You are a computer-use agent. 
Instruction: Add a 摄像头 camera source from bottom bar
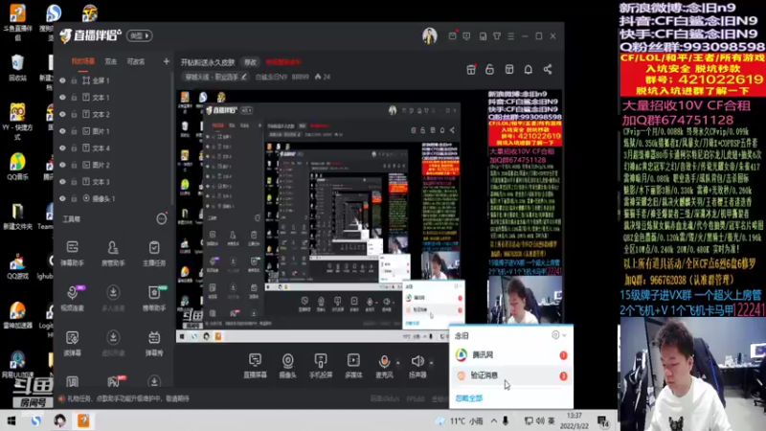288,366
